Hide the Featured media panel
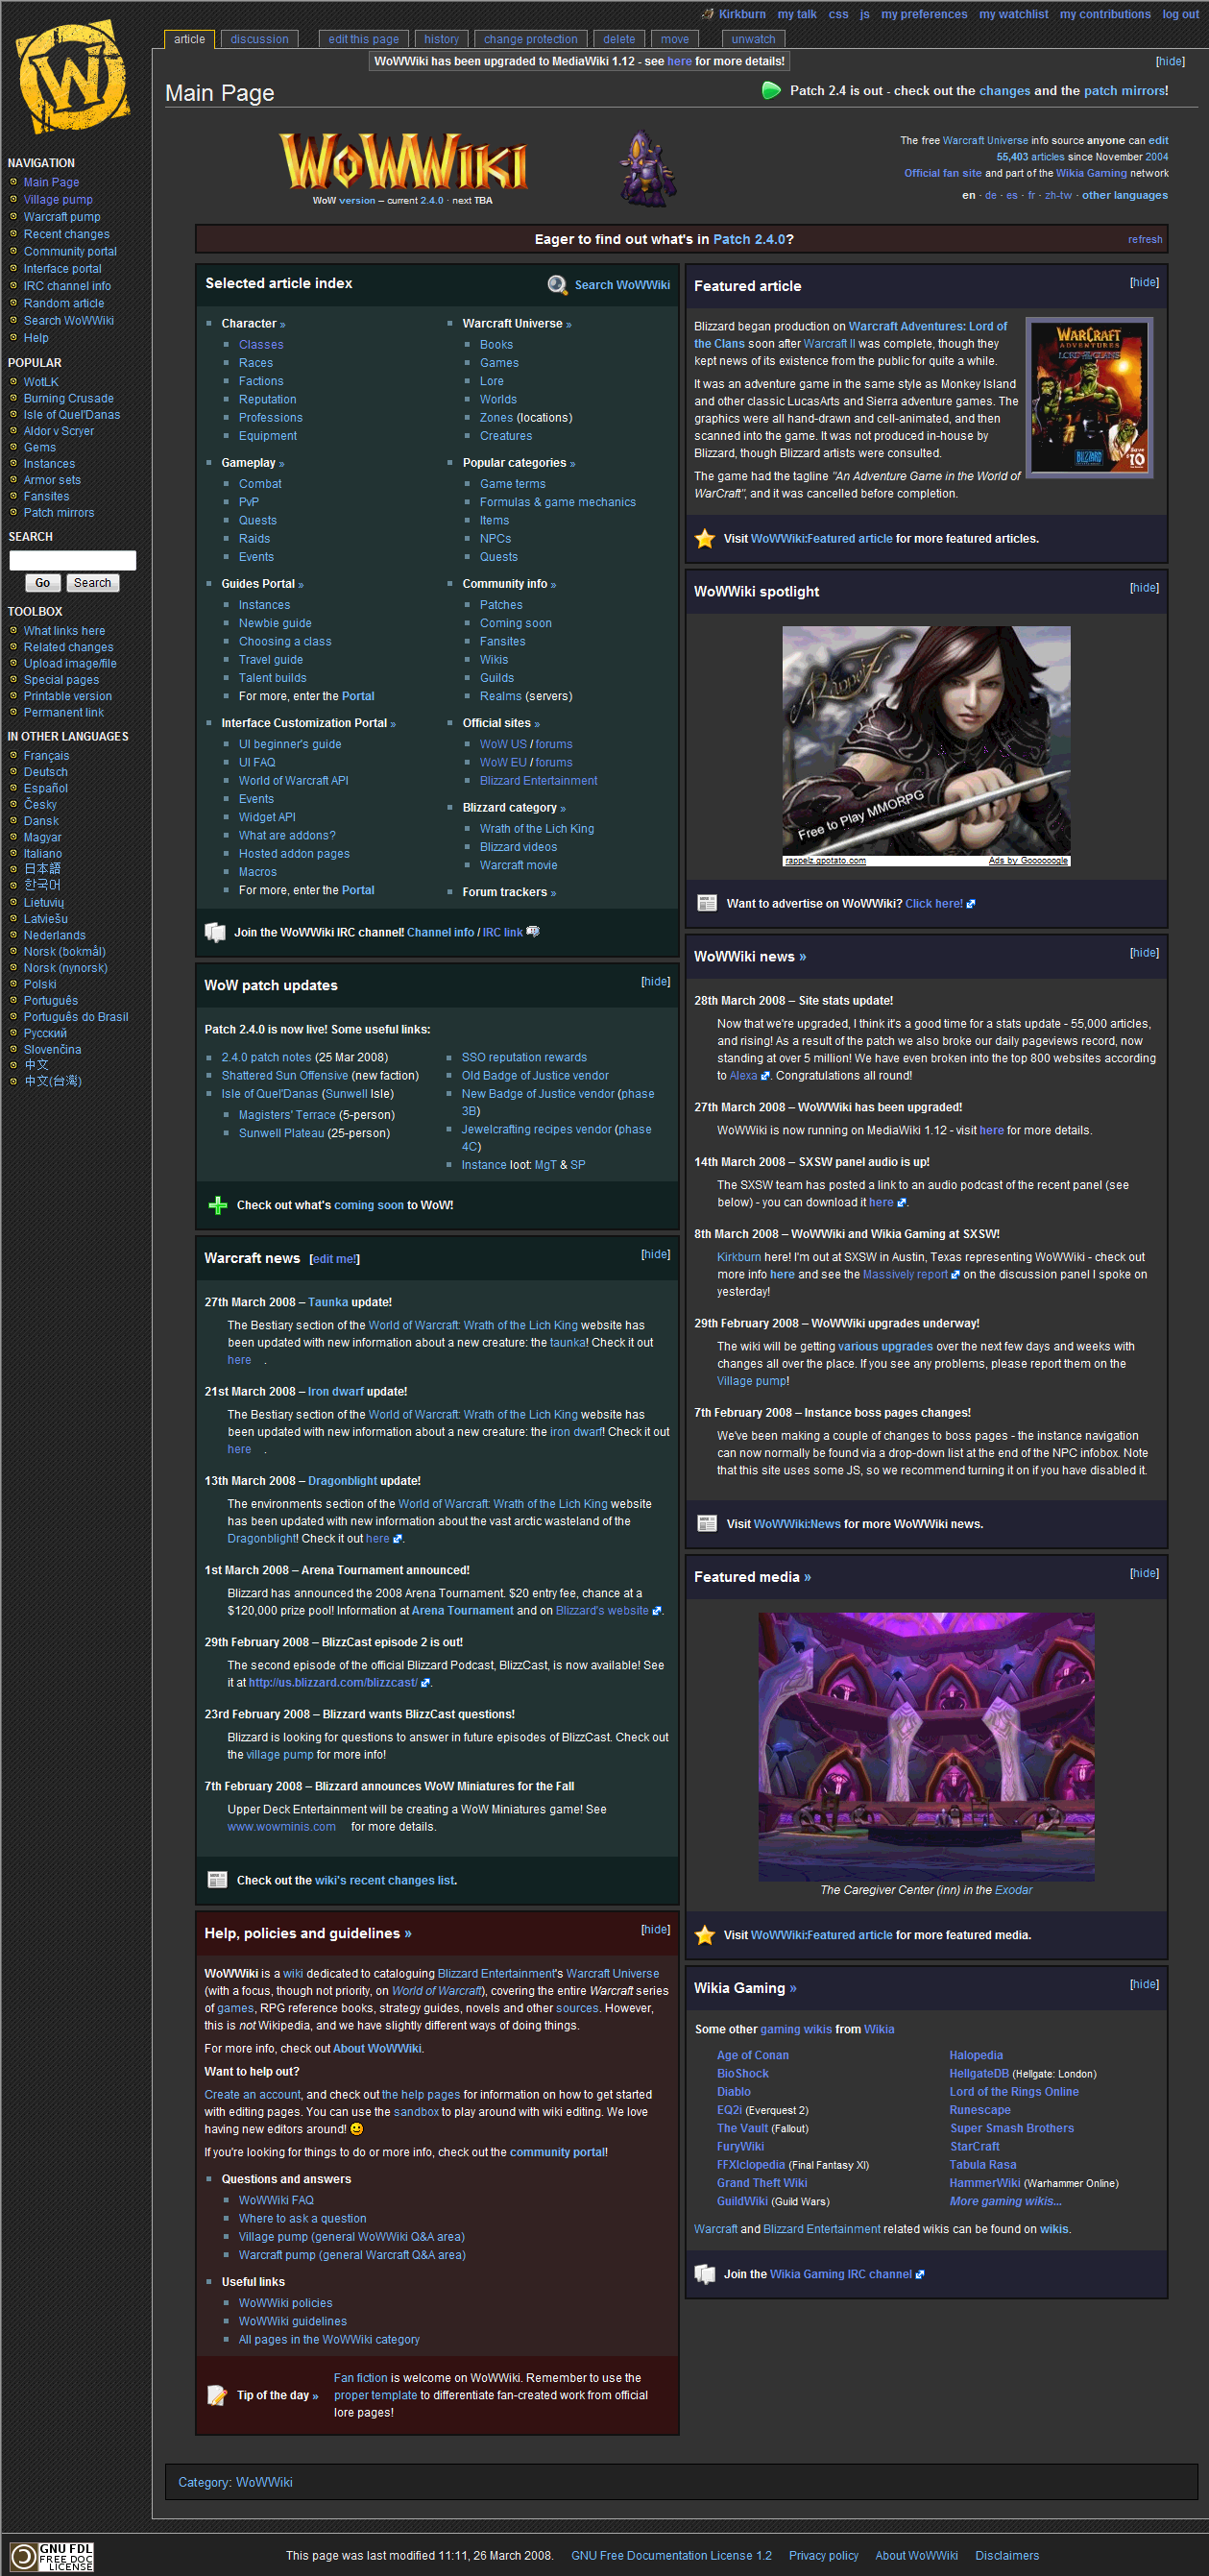 (x=1144, y=1573)
